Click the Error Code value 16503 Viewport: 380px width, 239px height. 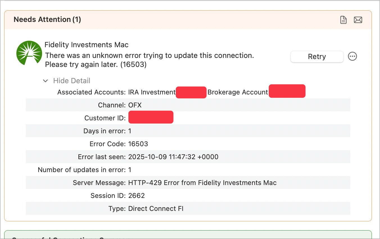tap(138, 144)
